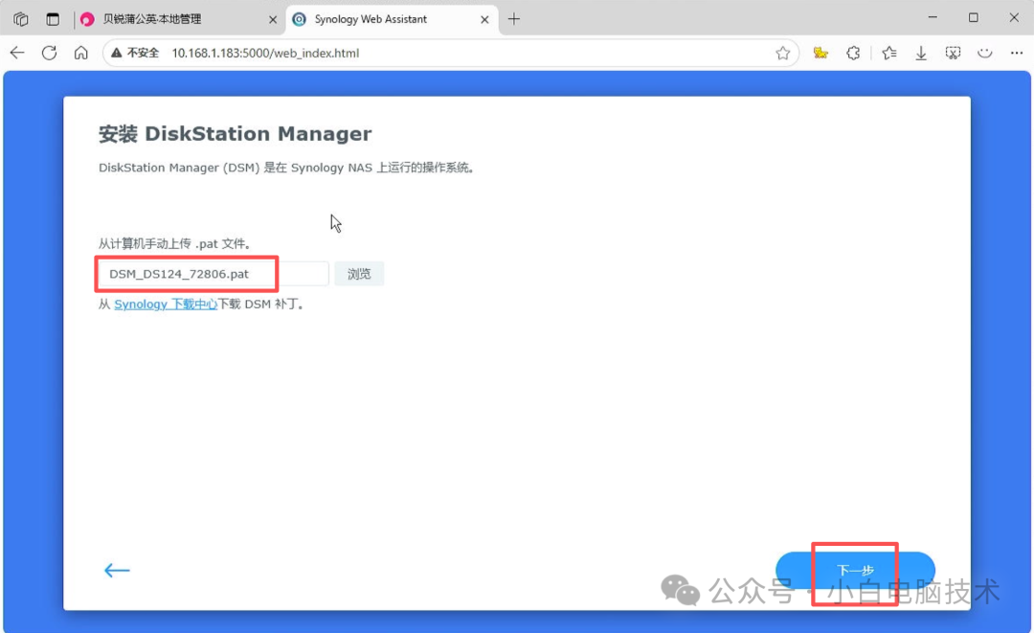Open browser settings and more menu
Screen dimensions: 1034x633
1016,53
